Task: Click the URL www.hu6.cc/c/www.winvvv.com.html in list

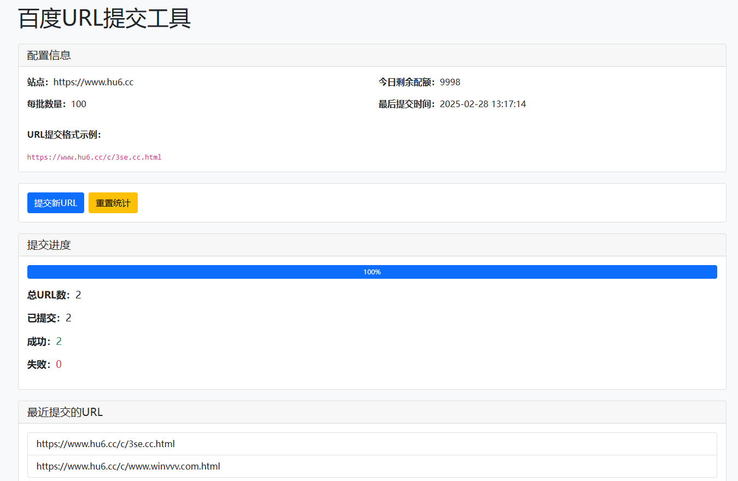Action: click(128, 466)
